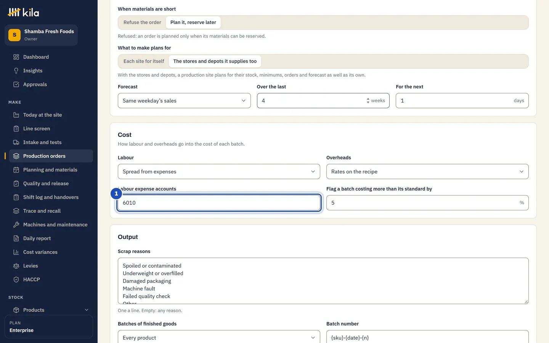This screenshot has width=549, height=343.
Task: Click the Trace and recall icon
Action: (16, 211)
